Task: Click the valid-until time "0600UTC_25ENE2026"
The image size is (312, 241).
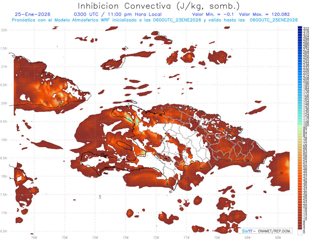Action: coord(274,20)
